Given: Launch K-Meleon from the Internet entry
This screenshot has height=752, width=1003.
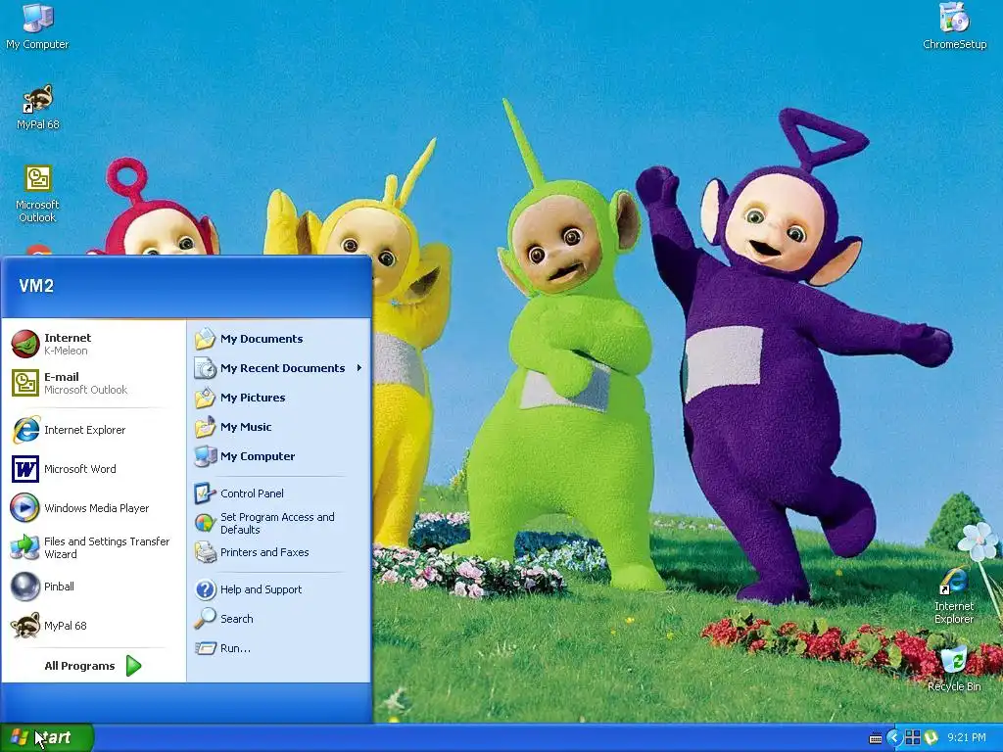Looking at the screenshot, I should coord(93,344).
